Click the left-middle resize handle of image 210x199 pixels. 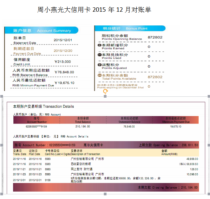[2, 145]
